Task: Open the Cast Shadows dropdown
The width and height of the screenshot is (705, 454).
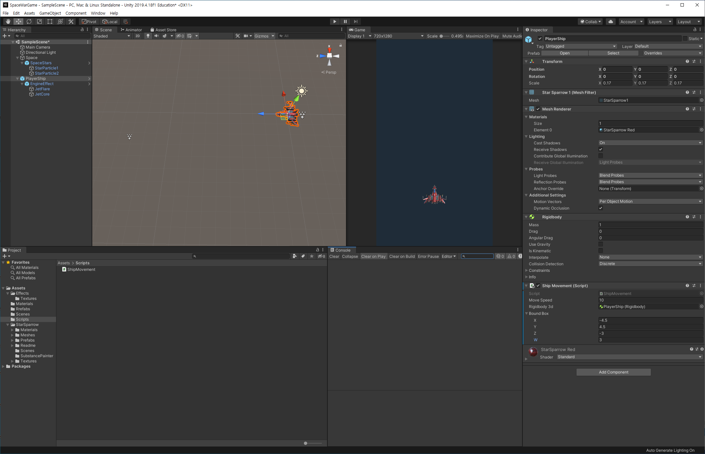Action: [x=650, y=143]
